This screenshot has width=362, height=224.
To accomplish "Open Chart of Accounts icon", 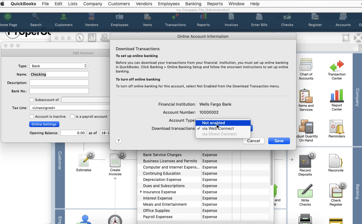I will (306, 69).
